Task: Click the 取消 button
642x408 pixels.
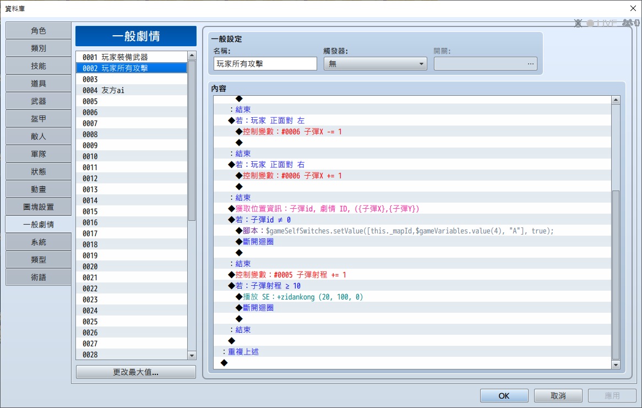Action: [558, 396]
